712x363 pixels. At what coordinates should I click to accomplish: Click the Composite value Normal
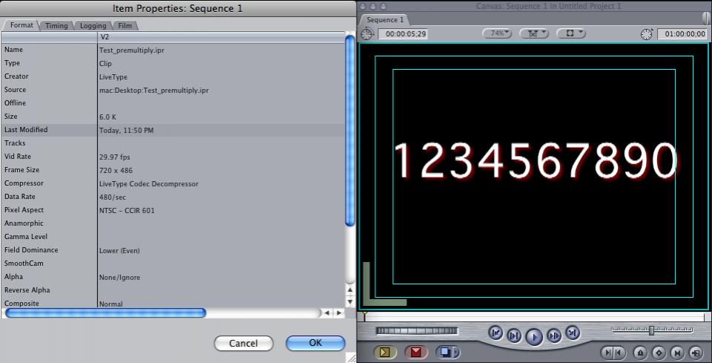[111, 304]
